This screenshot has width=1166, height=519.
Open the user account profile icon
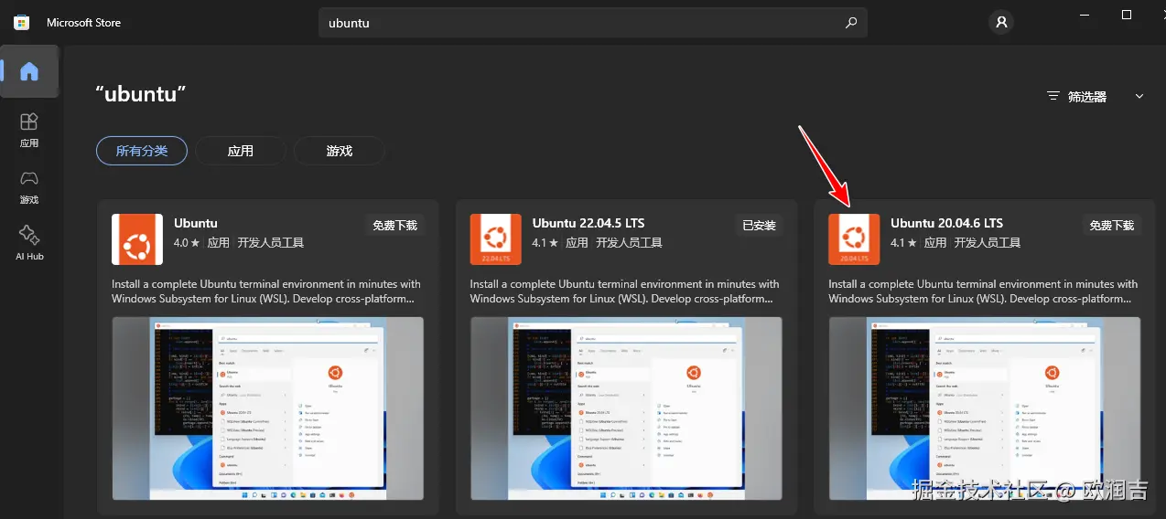pyautogui.click(x=1001, y=22)
